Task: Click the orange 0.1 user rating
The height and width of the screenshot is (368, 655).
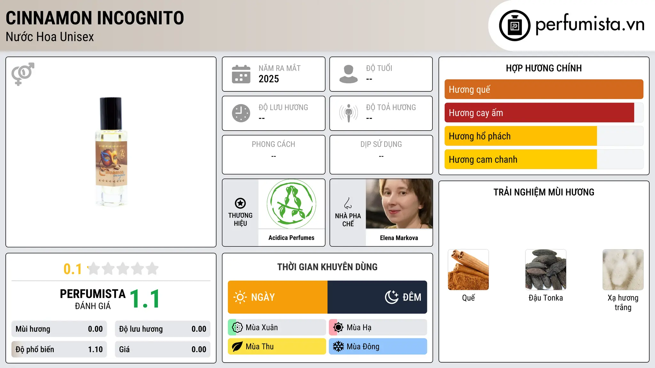Action: point(73,269)
